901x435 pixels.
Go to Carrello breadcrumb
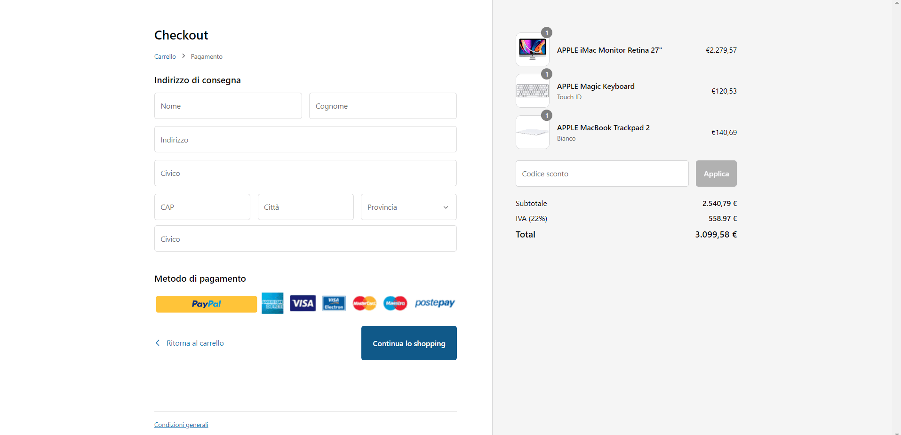[165, 56]
